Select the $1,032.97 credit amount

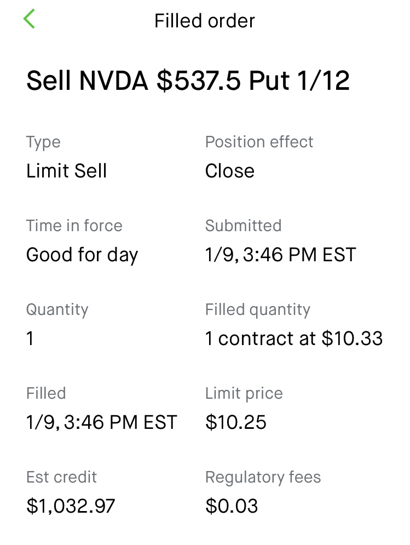point(71,506)
